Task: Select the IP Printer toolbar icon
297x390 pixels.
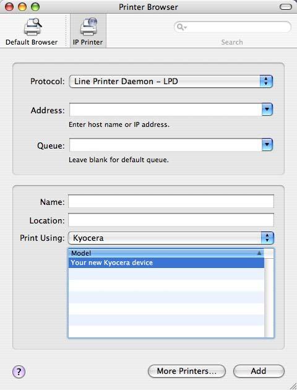Action: (88, 27)
